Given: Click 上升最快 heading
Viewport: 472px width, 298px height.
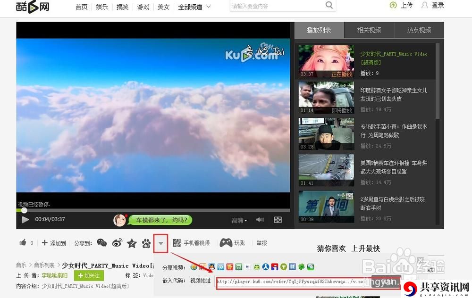Looking at the screenshot, I should [365, 248].
